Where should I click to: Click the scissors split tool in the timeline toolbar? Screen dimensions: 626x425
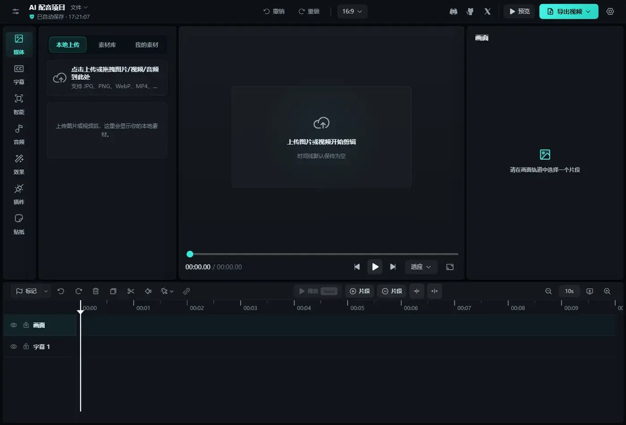(131, 291)
